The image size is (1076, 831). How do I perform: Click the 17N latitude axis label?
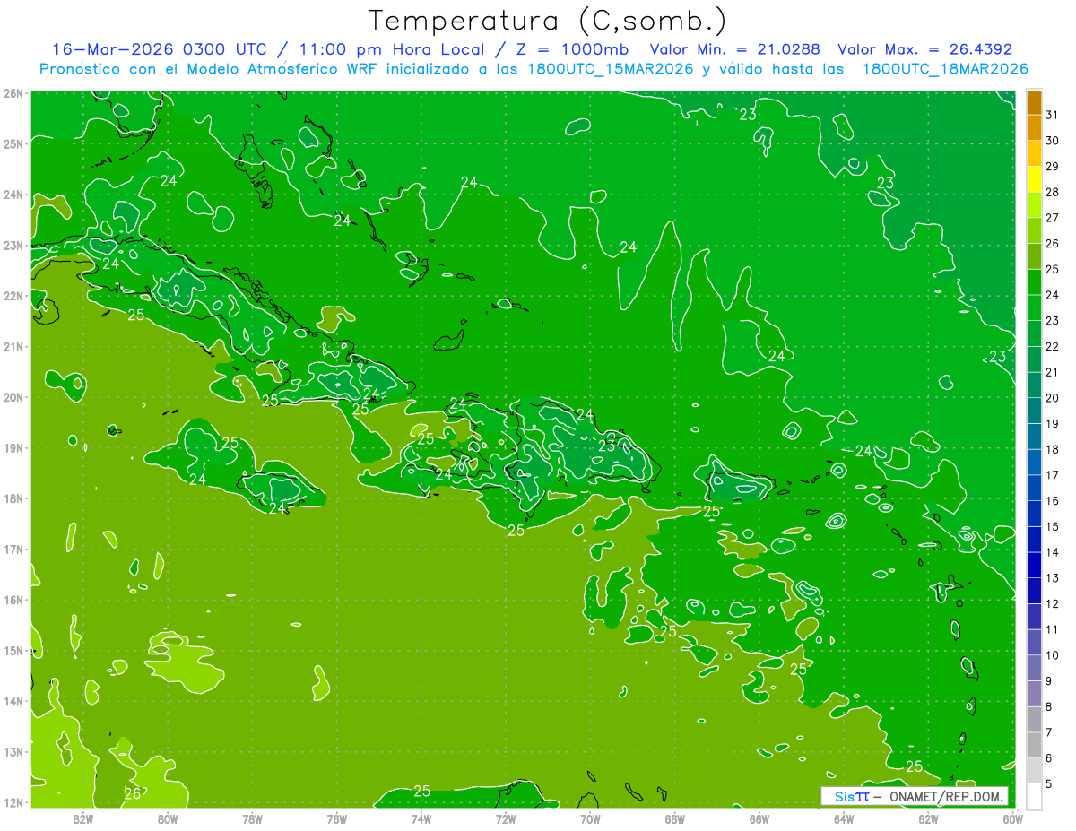[13, 549]
